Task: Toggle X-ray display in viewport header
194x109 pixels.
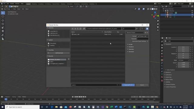Action: pyautogui.click(x=148, y=9)
